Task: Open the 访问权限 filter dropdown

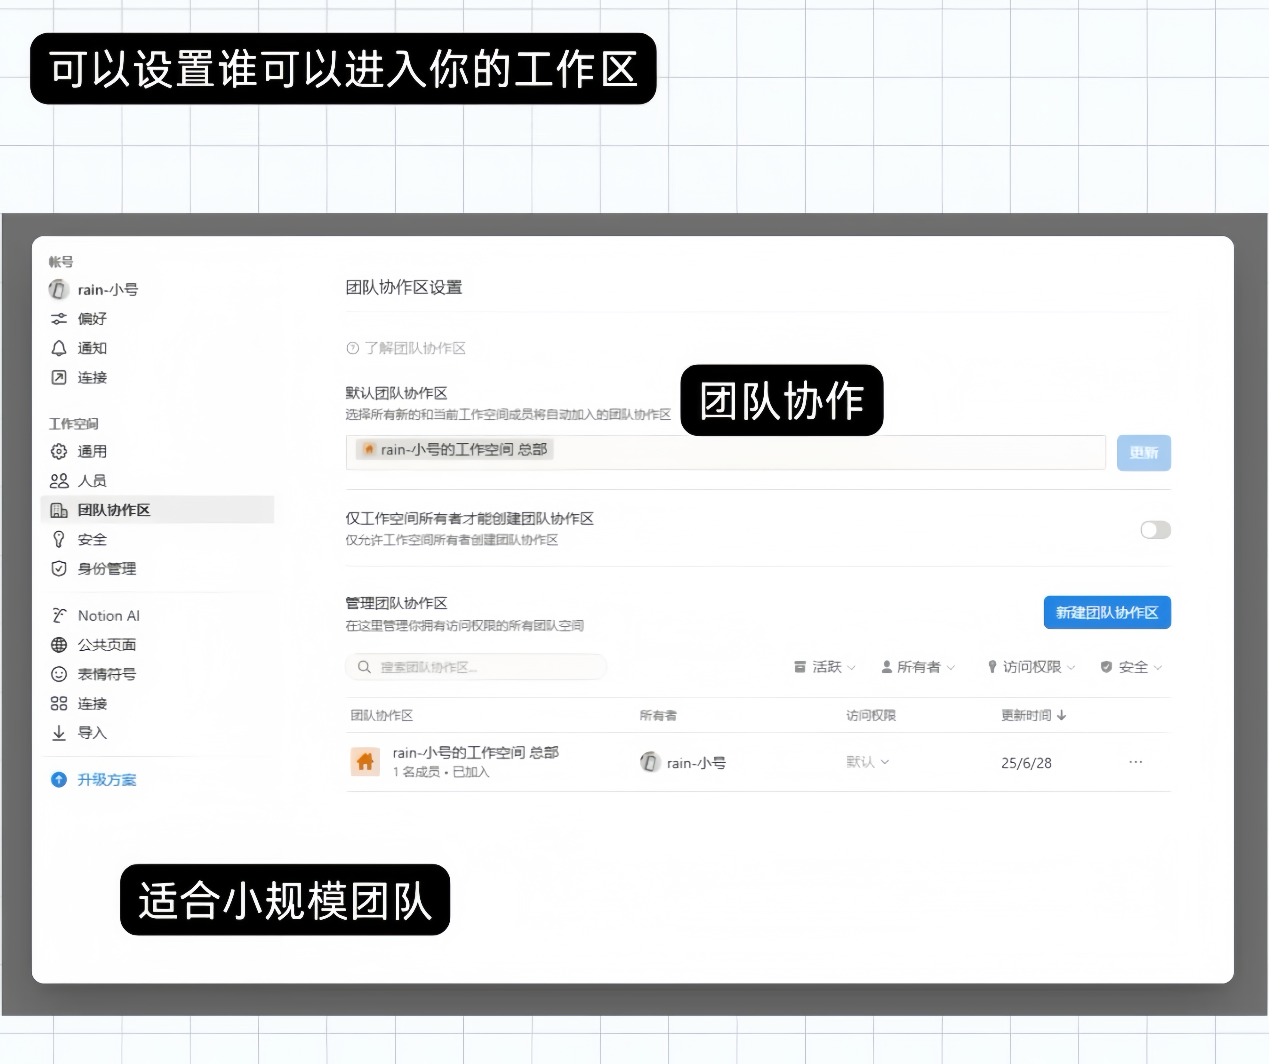Action: coord(1031,667)
